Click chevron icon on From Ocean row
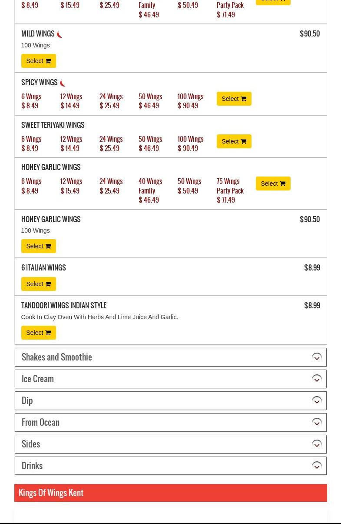This screenshot has height=524, width=341. [317, 423]
